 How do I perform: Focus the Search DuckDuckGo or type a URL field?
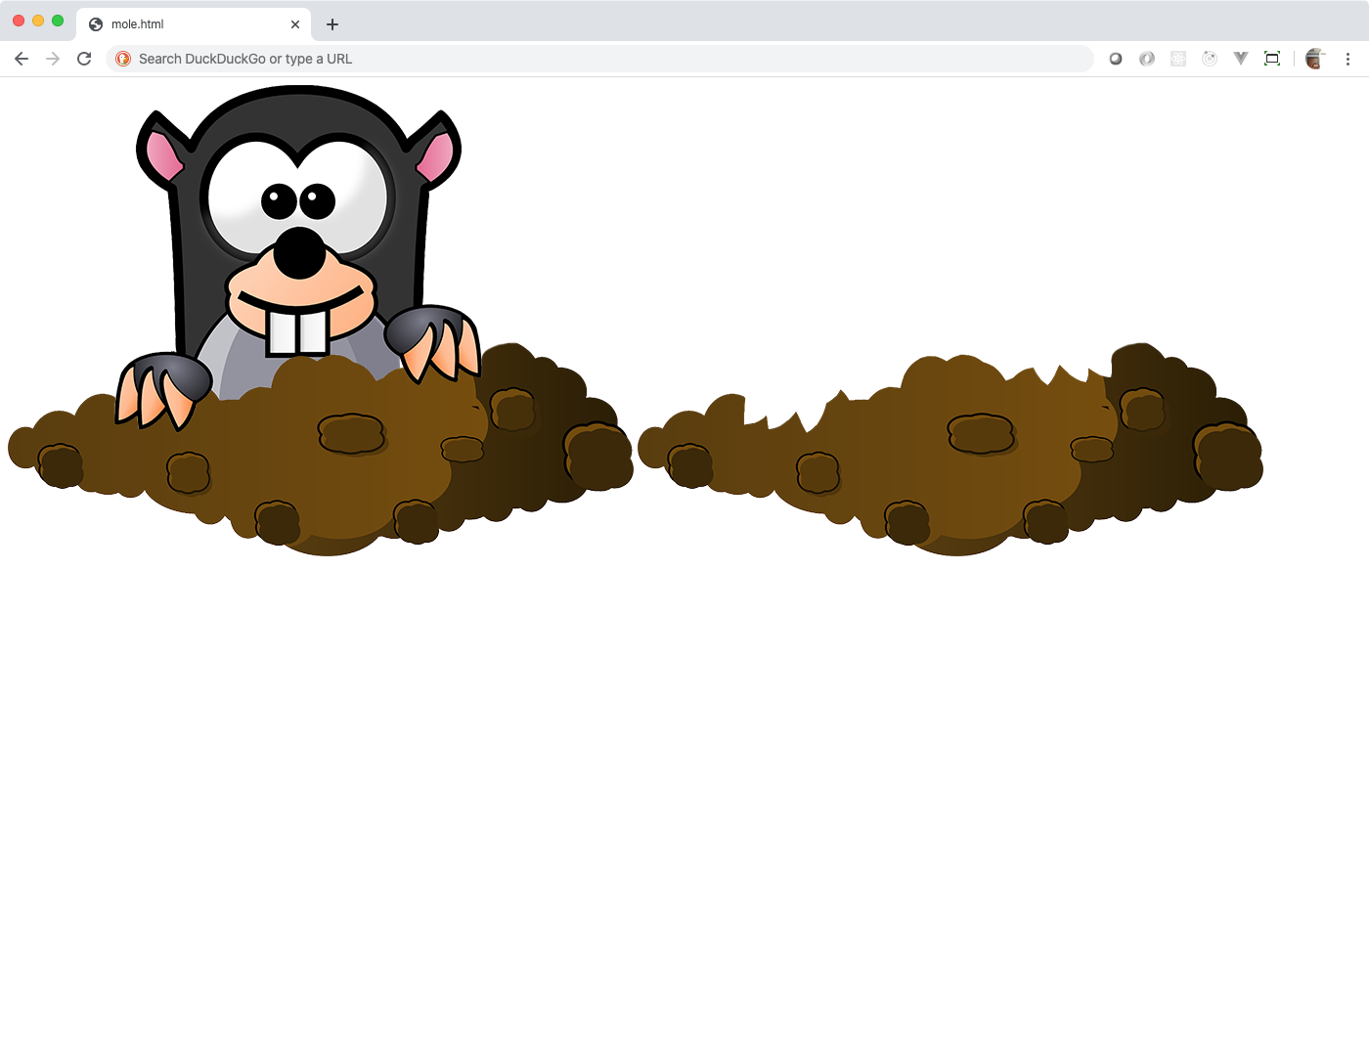(599, 59)
